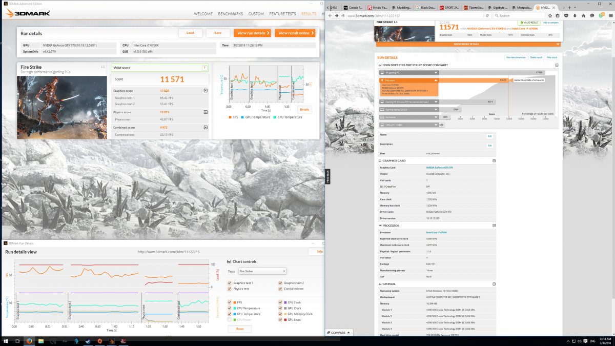
Task: Uncheck the GPU Temperature checkbox
Action: [229, 314]
